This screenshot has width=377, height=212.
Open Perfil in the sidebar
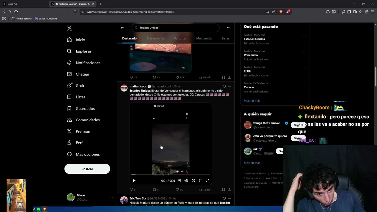click(x=76, y=143)
